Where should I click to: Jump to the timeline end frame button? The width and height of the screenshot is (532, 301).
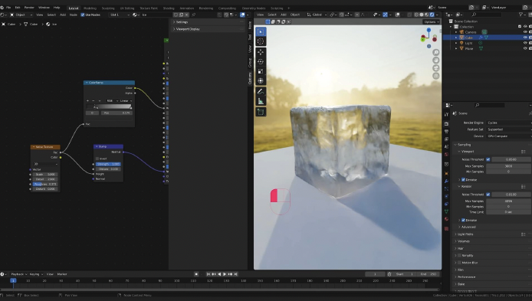click(236, 274)
